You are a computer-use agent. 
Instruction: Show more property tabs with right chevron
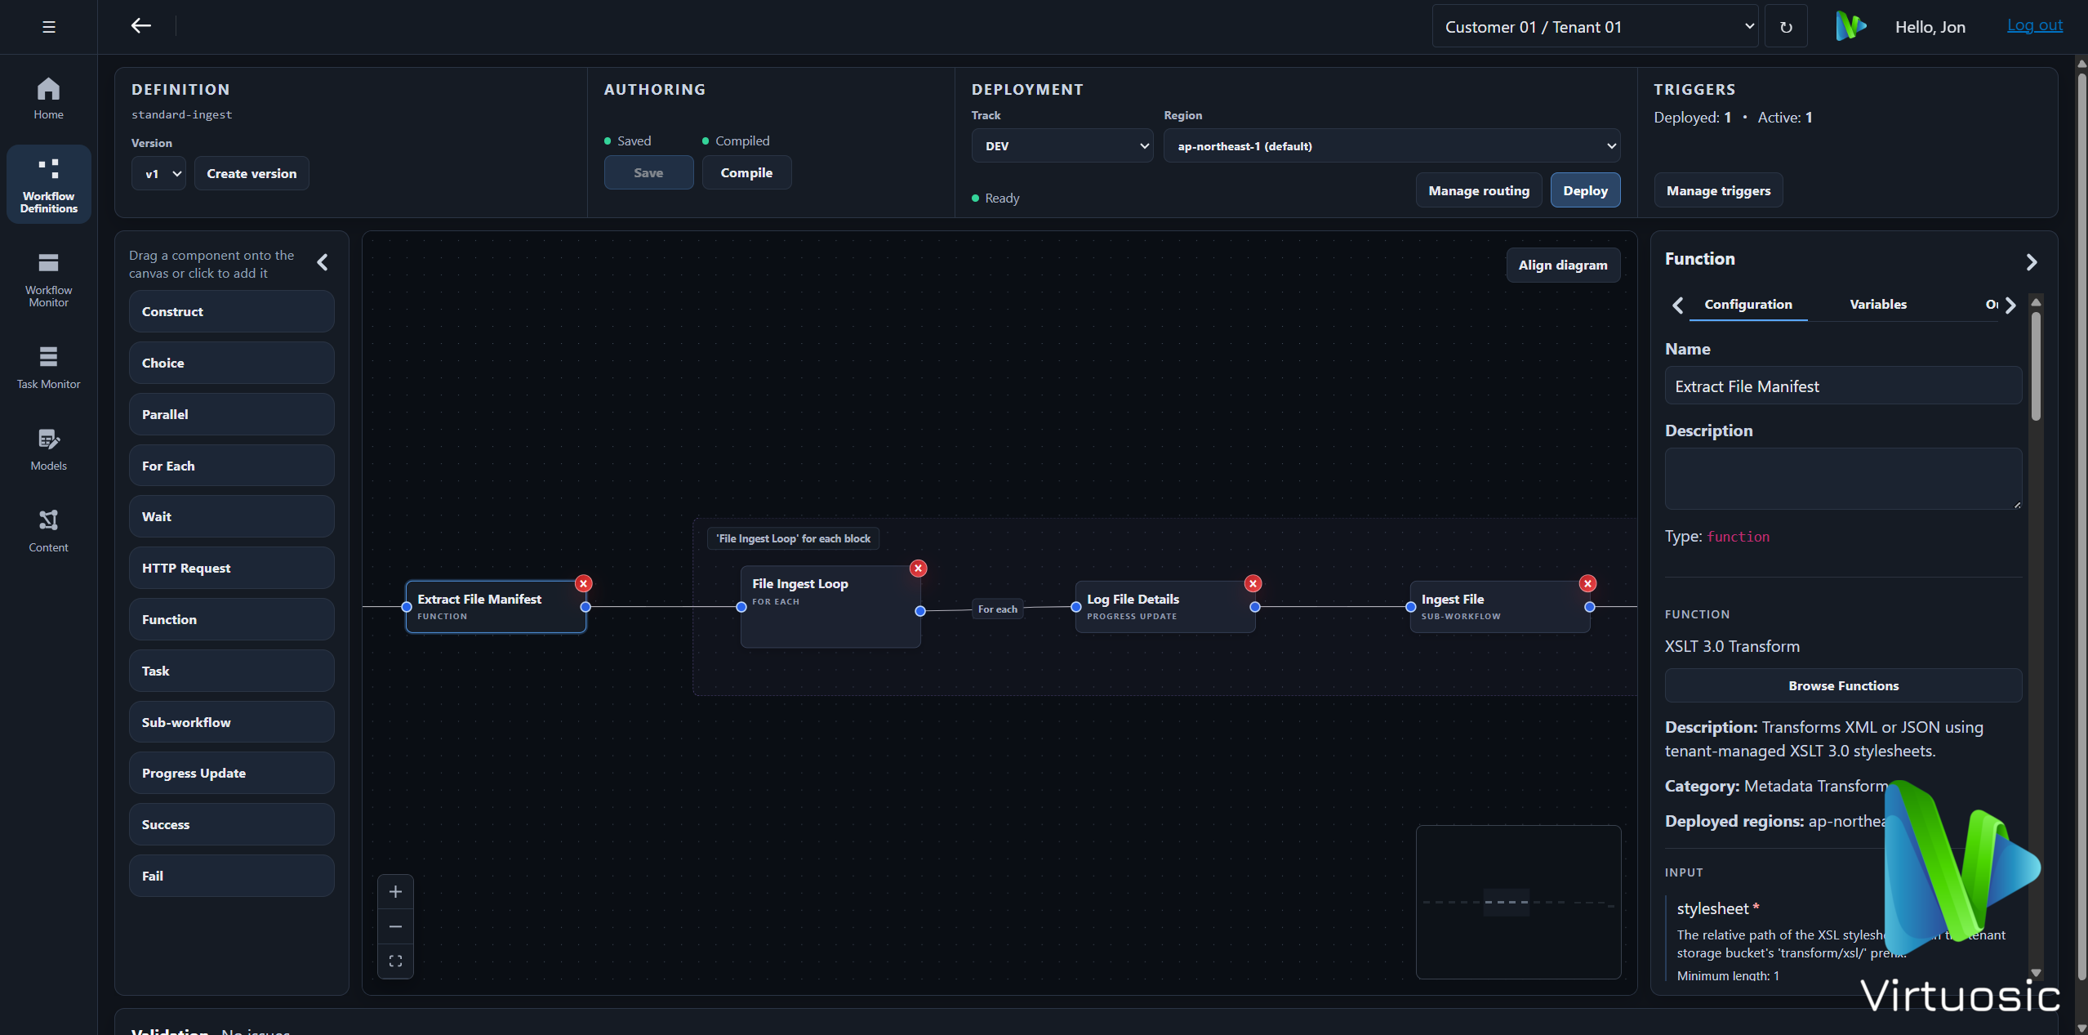(2010, 305)
